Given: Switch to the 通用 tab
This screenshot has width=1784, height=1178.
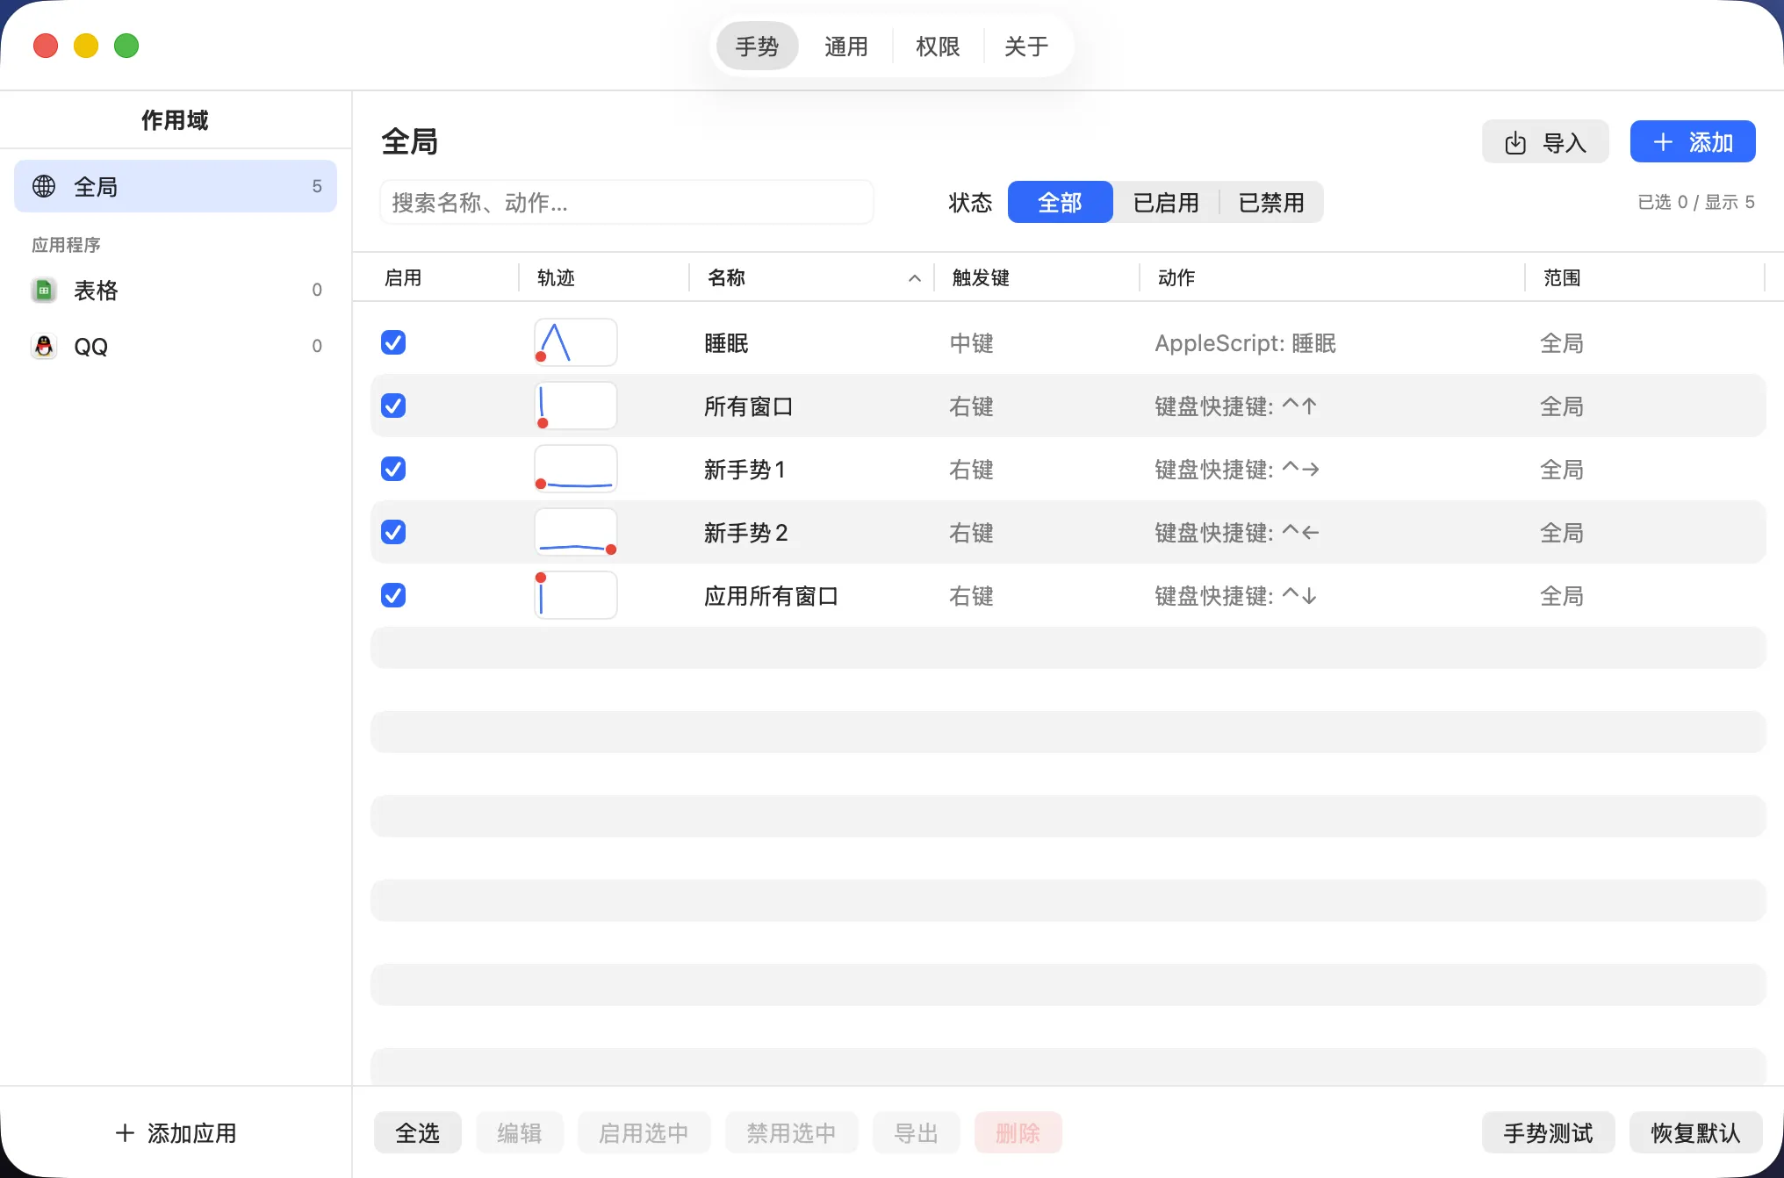Looking at the screenshot, I should (845, 46).
